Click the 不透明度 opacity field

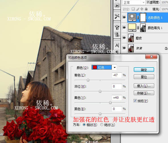[164, 2]
